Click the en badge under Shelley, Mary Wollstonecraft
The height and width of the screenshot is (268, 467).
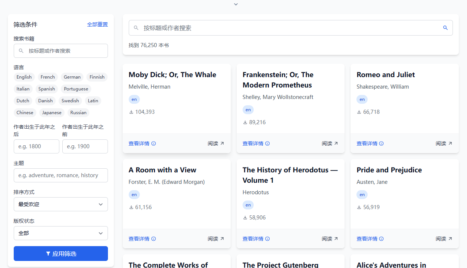coord(248,110)
